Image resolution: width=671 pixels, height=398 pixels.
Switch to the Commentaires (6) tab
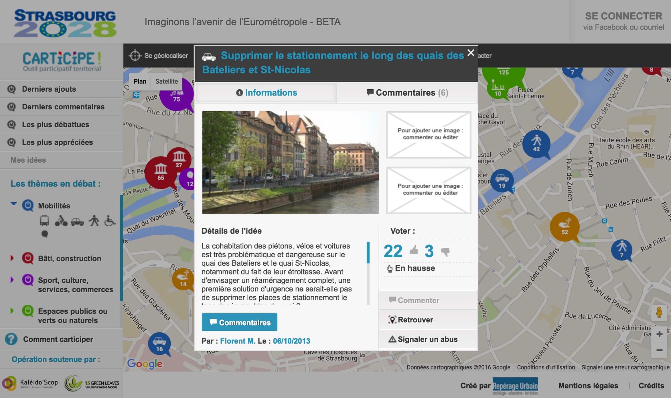click(407, 93)
